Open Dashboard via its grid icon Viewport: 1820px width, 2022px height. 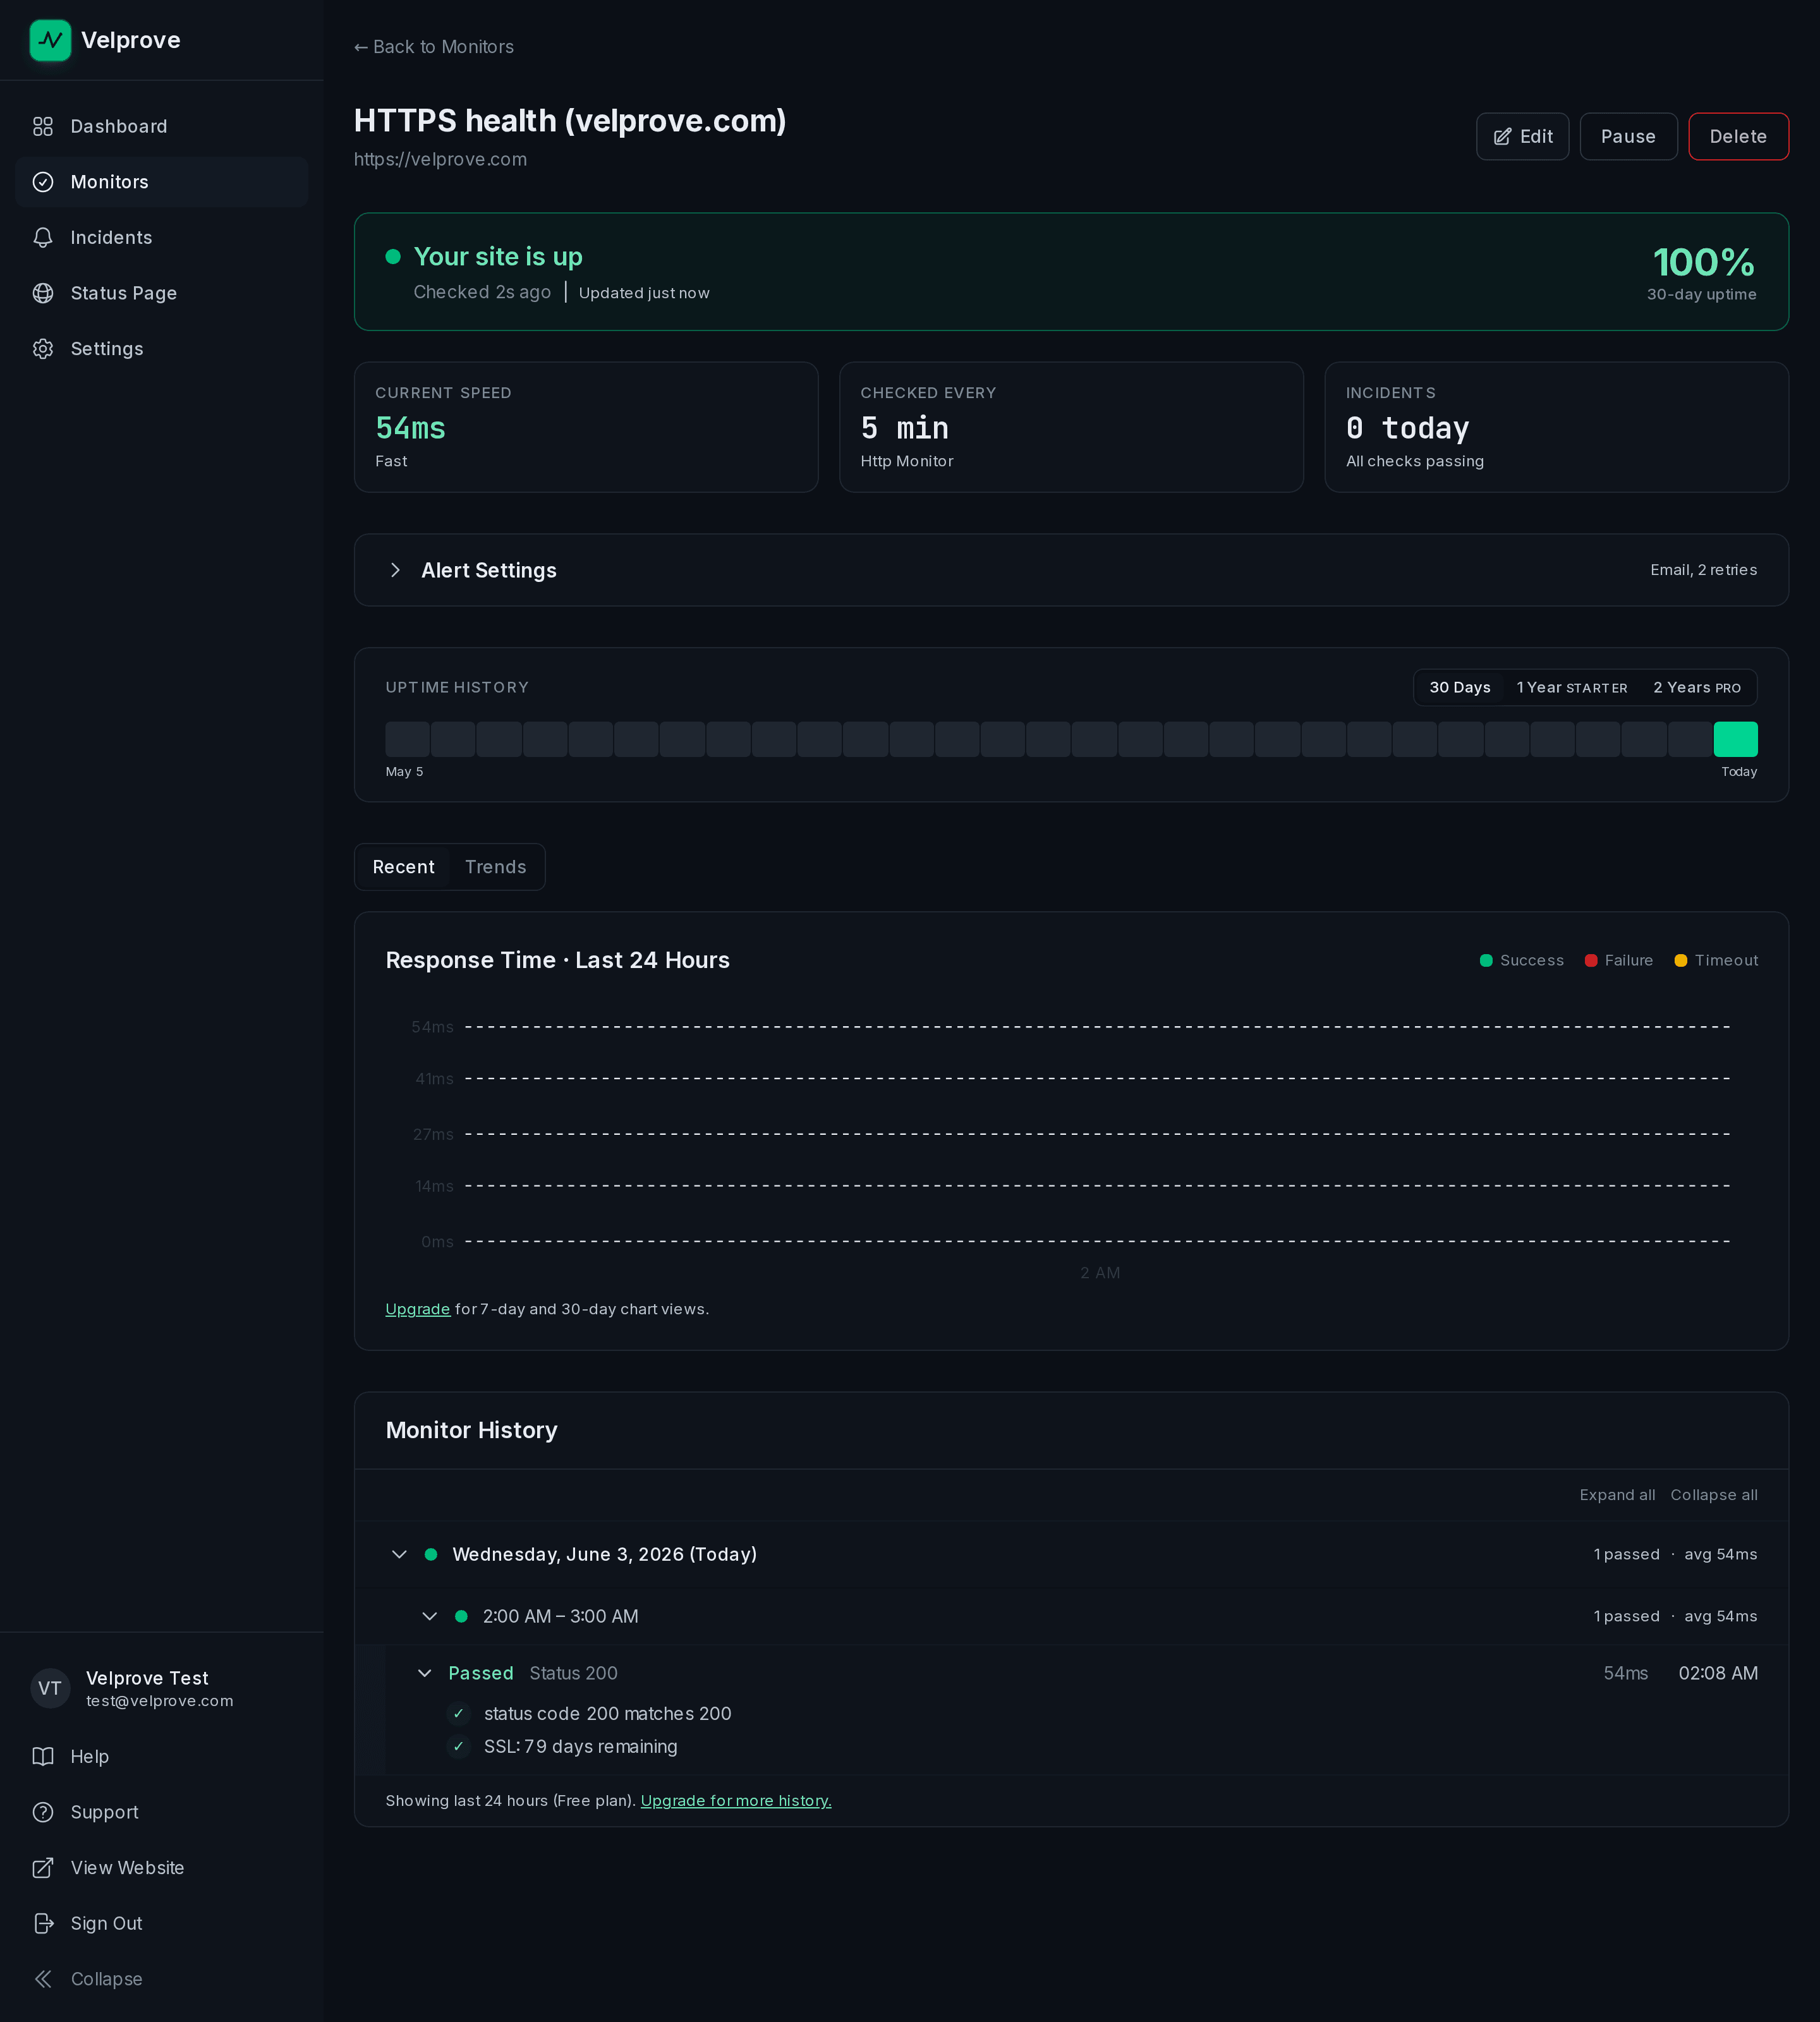click(43, 127)
